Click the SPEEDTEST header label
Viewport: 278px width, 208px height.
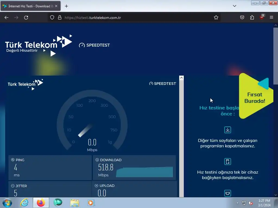(94, 45)
